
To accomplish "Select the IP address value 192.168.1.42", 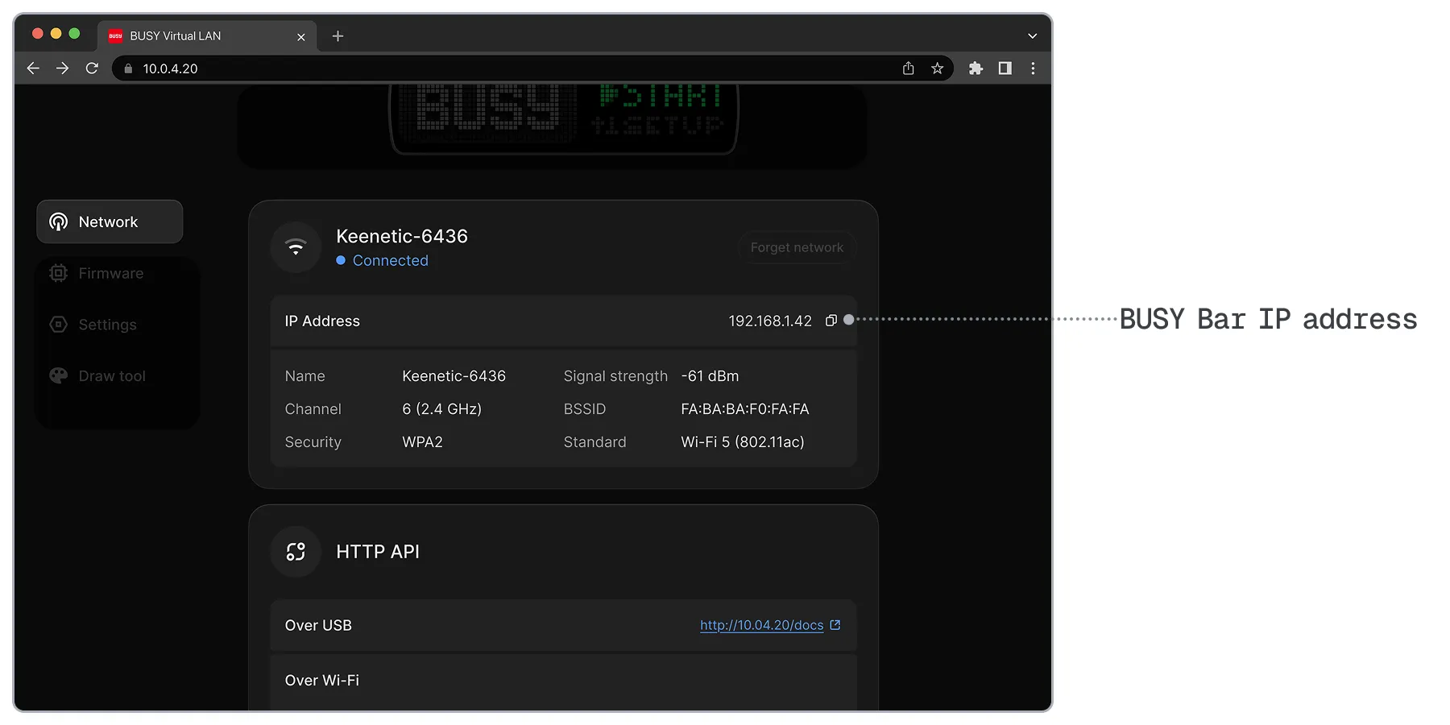I will pos(770,321).
